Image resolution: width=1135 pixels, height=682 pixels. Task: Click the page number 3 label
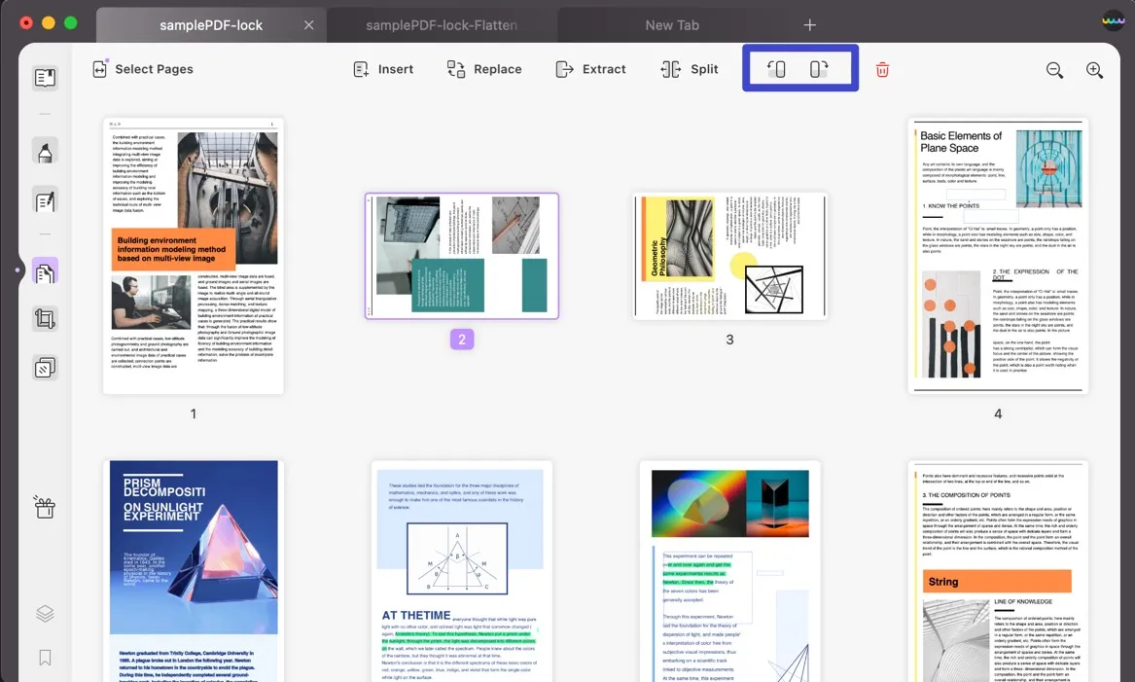tap(729, 340)
